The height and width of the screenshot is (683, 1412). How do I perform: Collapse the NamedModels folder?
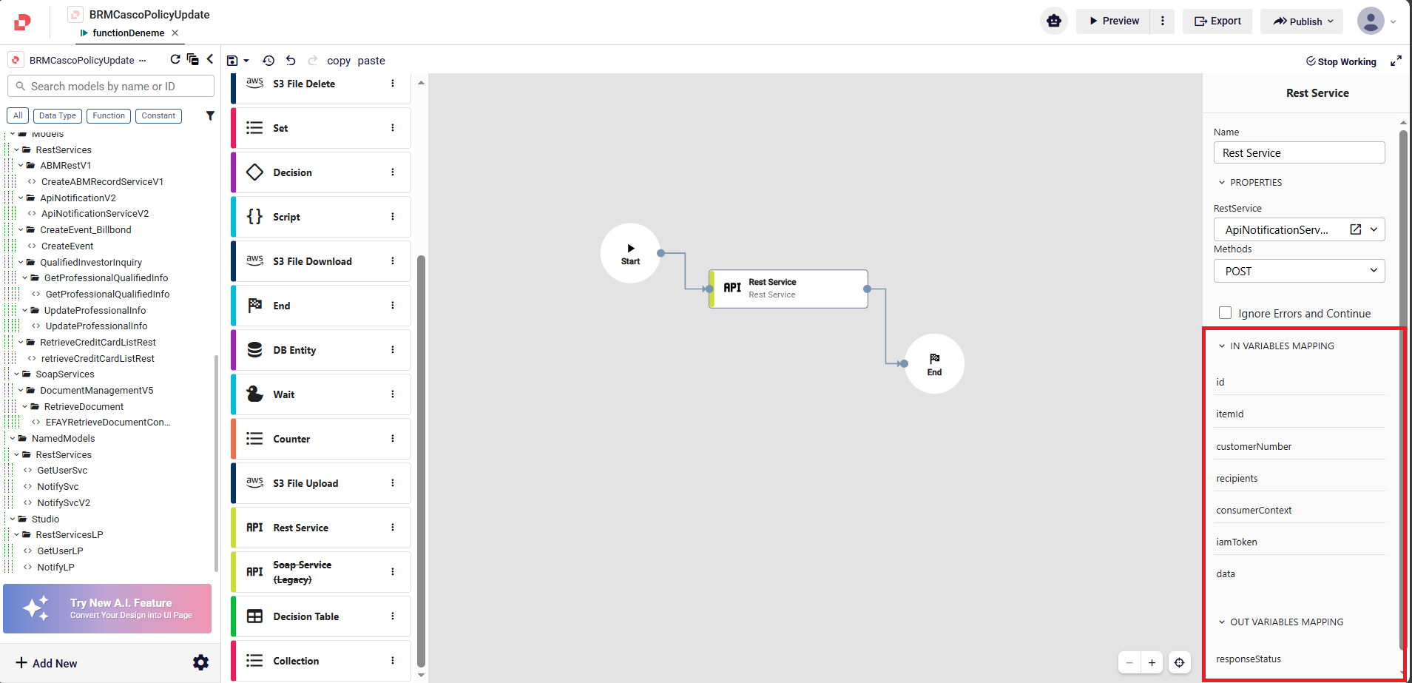click(13, 438)
